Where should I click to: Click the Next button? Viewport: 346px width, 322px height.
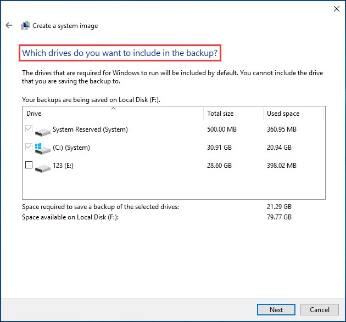(x=276, y=310)
